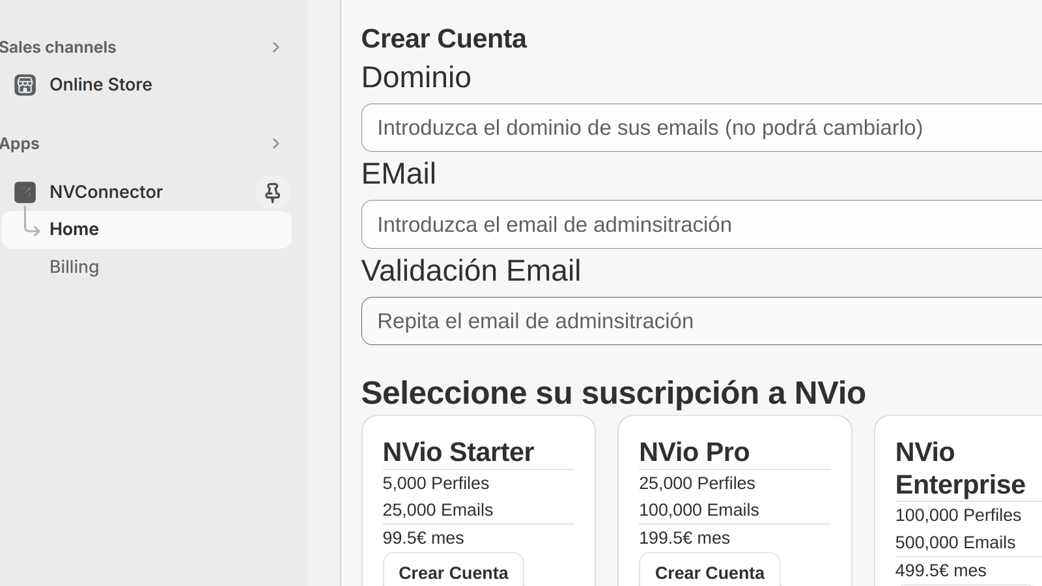This screenshot has width=1042, height=586.
Task: Expand the Sales channels section
Action: (x=275, y=47)
